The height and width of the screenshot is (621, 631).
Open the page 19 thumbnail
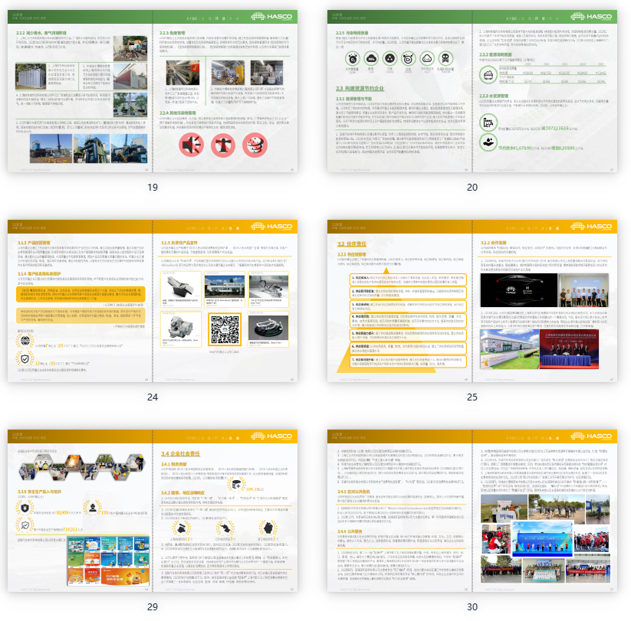tap(153, 91)
